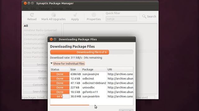Click the Sections filter button

[x=35, y=64]
